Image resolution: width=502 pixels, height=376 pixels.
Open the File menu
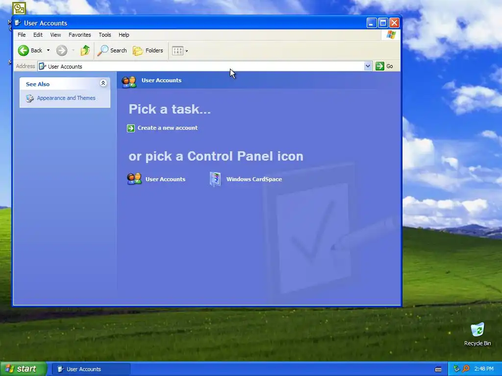coord(22,35)
